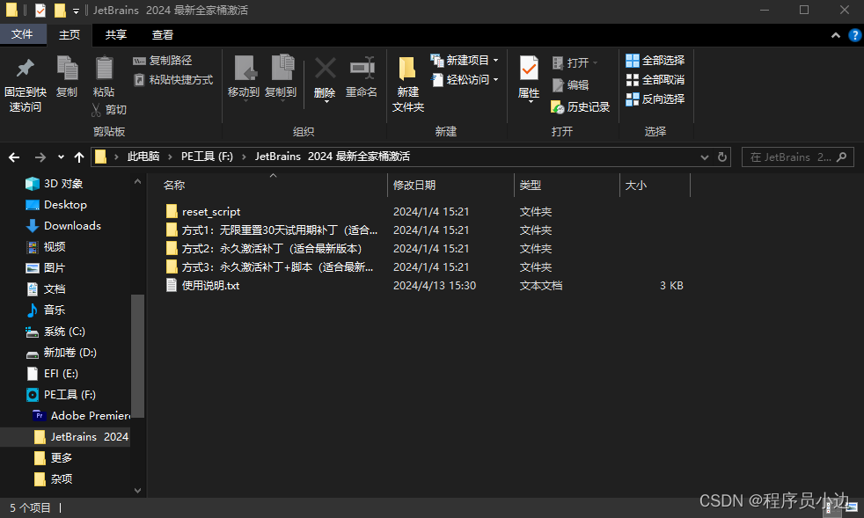This screenshot has width=864, height=518.
Task: Click the Cut (剪切) scissors button
Action: click(109, 110)
